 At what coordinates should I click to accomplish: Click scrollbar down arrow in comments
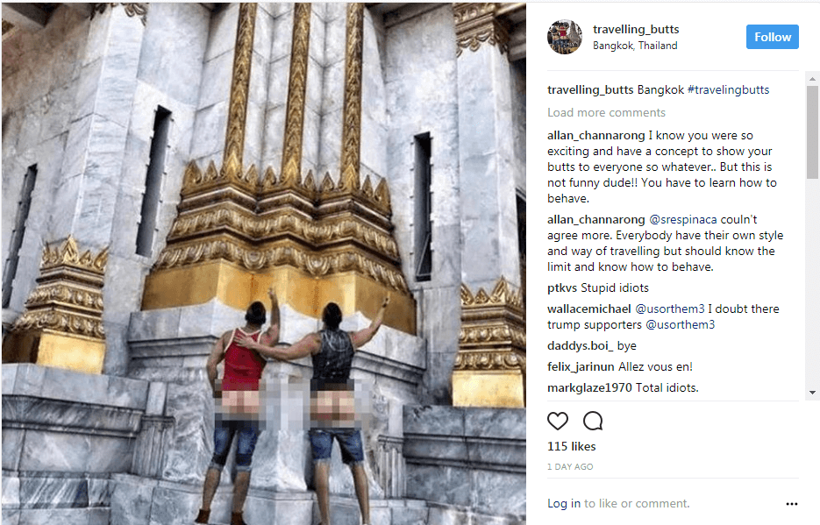point(812,393)
